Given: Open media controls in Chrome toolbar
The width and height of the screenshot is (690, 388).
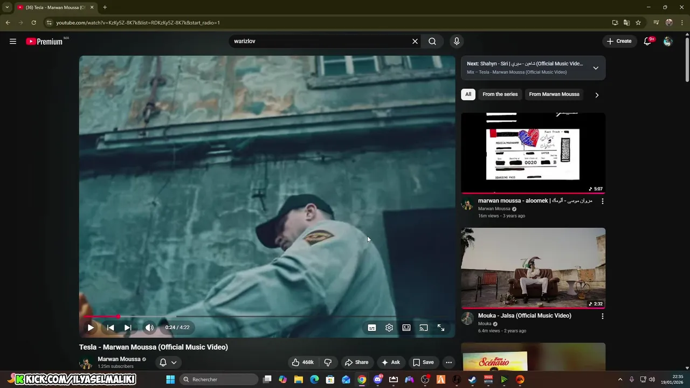Looking at the screenshot, I should coord(656,23).
